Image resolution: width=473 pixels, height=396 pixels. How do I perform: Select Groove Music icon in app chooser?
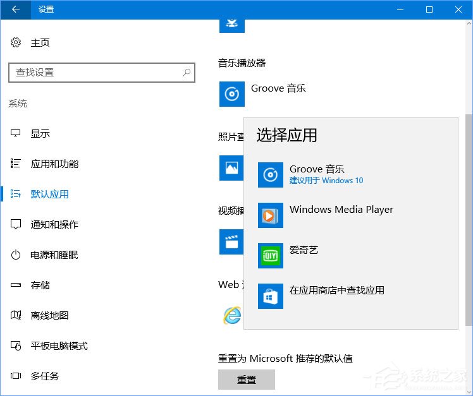[270, 175]
